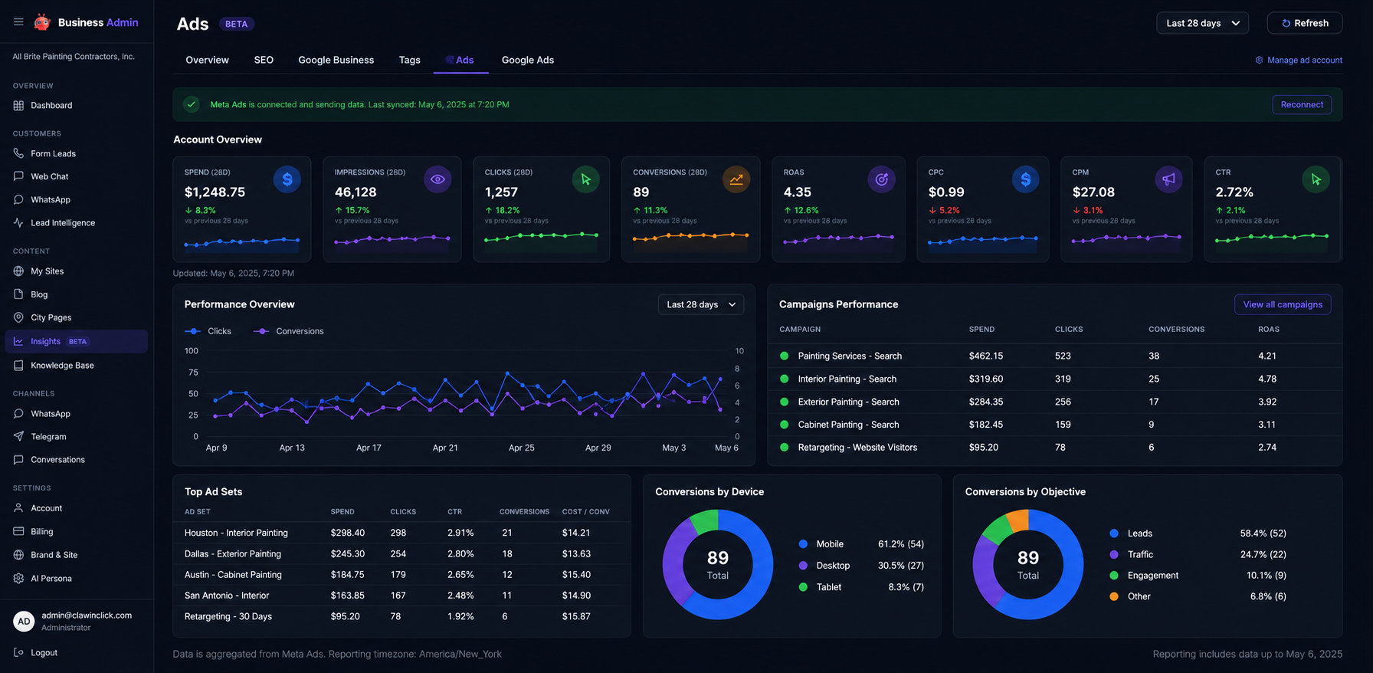
Task: Switch to the Overview tab
Action: (x=207, y=60)
